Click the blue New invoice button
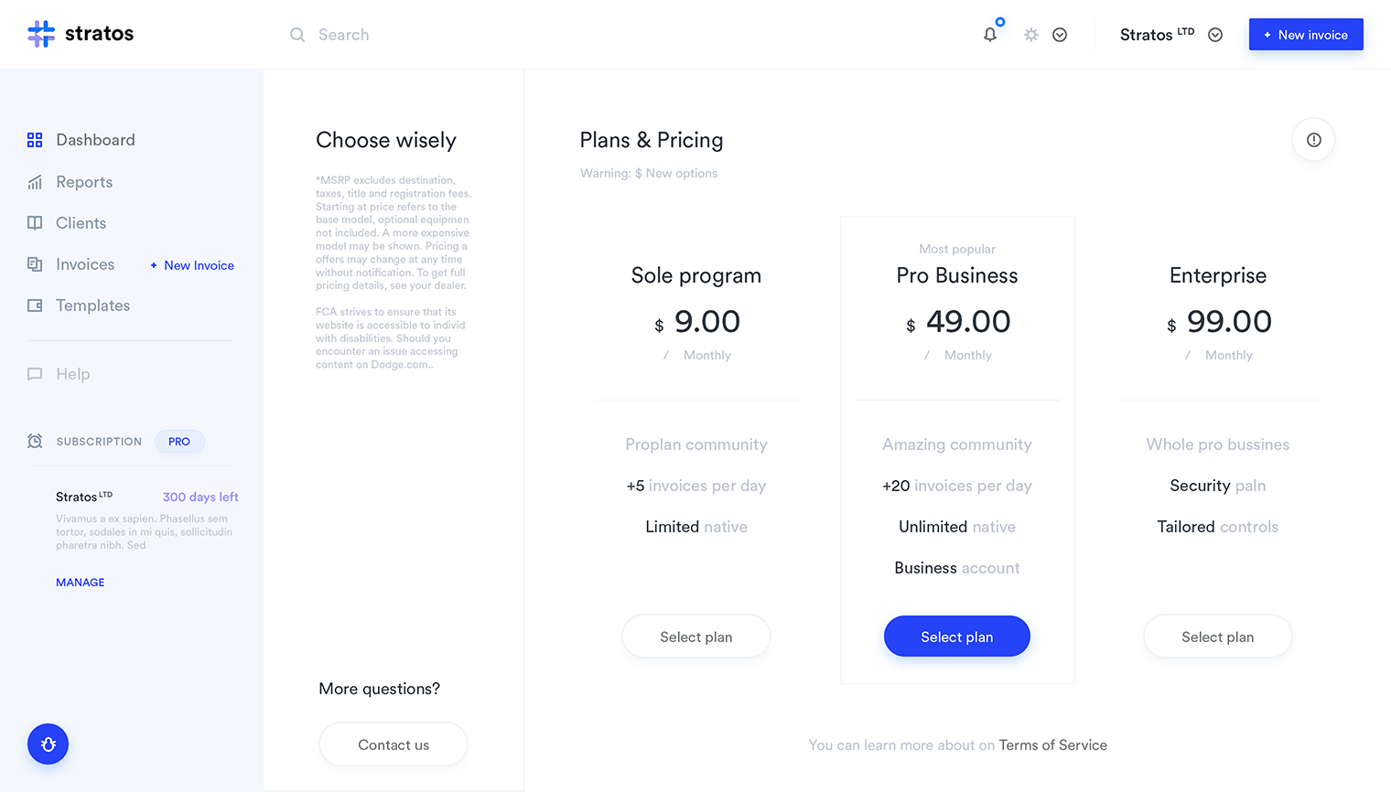Viewport: 1391px width, 792px height. (x=1305, y=35)
